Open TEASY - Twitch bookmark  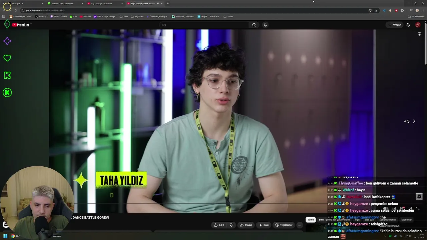pos(59,16)
